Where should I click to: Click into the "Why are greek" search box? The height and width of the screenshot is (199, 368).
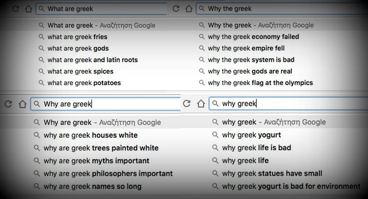pyautogui.click(x=106, y=104)
